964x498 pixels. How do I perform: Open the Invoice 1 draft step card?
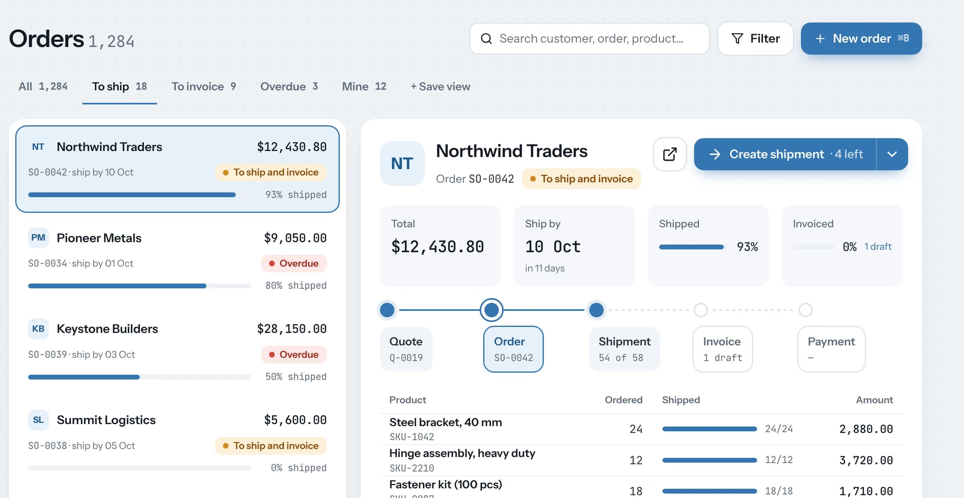[723, 349]
